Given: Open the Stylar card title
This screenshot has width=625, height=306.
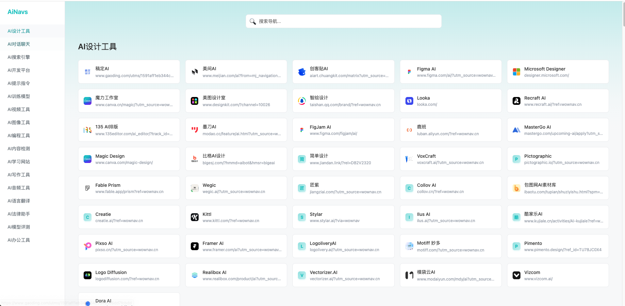Looking at the screenshot, I should click(x=316, y=214).
